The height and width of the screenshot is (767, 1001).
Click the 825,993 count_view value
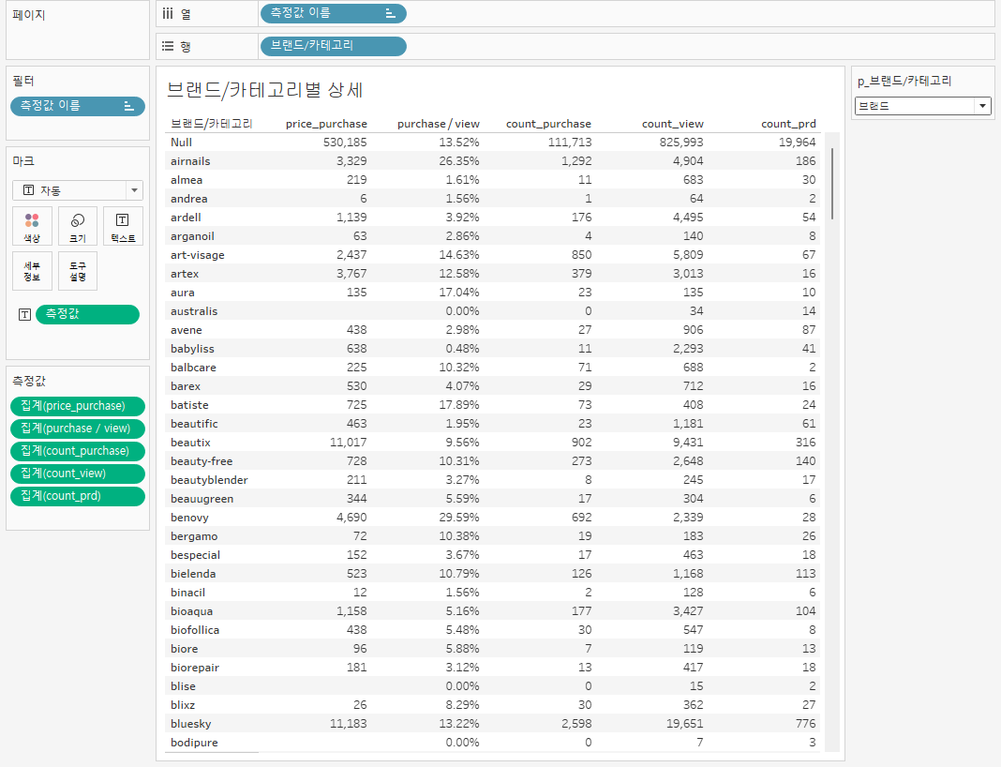coord(681,143)
